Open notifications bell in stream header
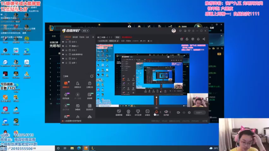 (x=198, y=39)
